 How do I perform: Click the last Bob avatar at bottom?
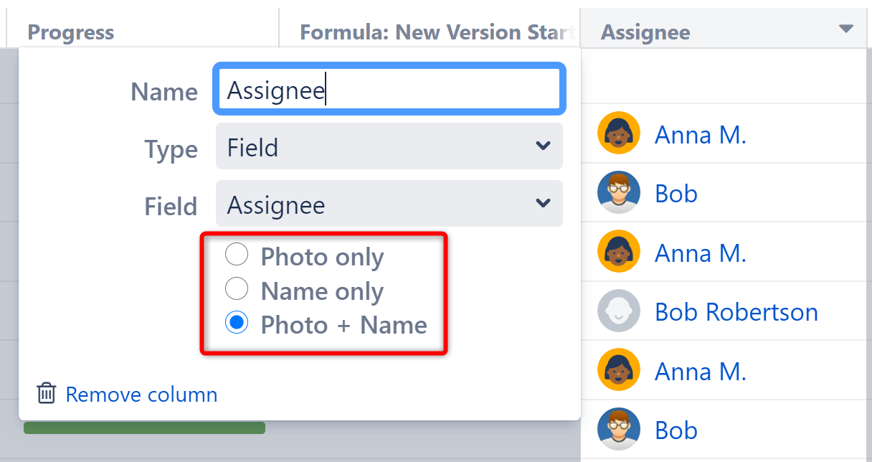tap(618, 430)
